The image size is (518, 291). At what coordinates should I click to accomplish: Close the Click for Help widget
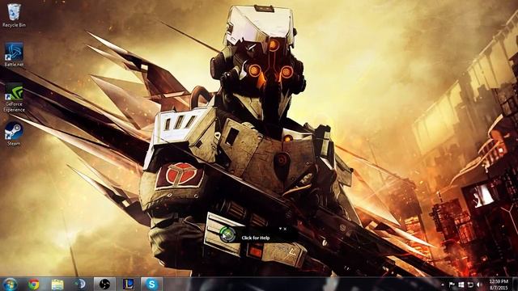pyautogui.click(x=285, y=228)
